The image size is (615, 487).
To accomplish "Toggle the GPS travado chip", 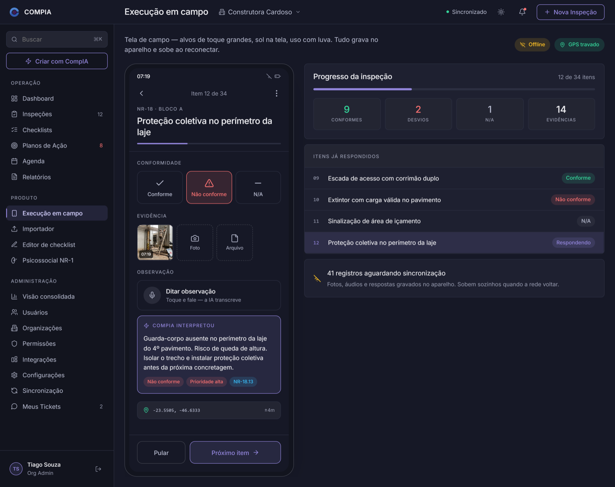I will tap(579, 45).
